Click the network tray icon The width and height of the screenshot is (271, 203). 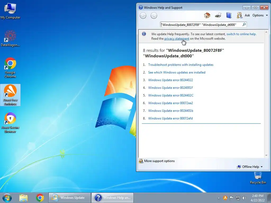(x=238, y=198)
